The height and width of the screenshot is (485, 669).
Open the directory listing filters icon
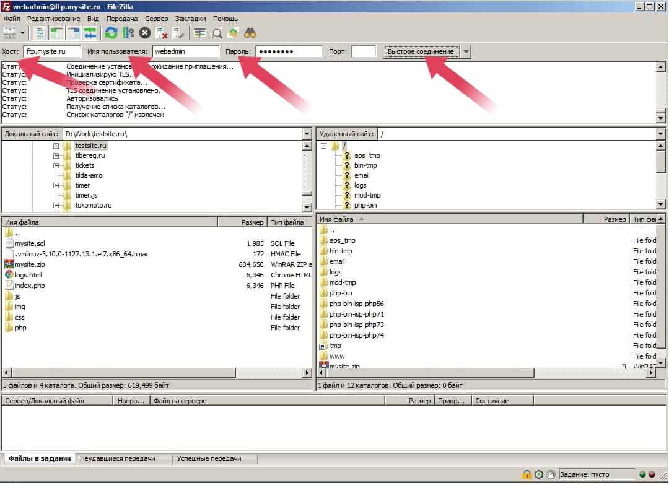point(199,33)
